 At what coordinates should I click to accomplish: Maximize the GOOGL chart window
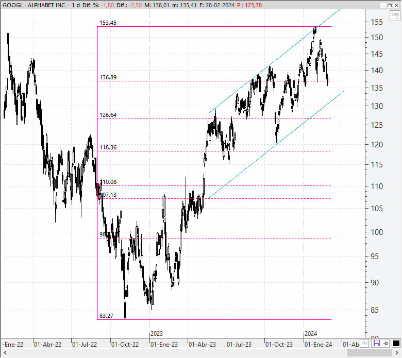(390, 5)
